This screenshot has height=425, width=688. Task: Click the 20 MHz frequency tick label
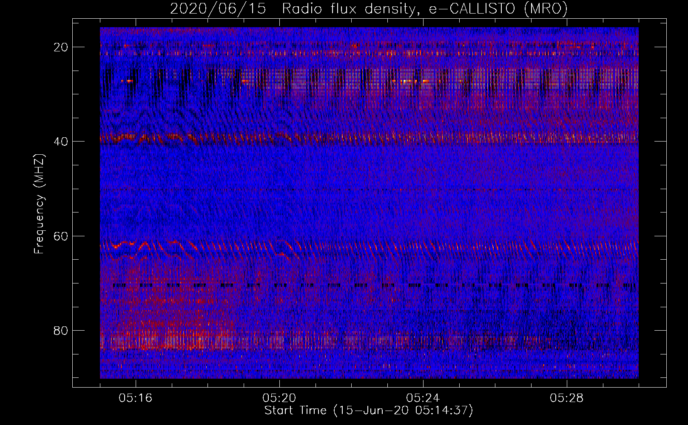(61, 47)
